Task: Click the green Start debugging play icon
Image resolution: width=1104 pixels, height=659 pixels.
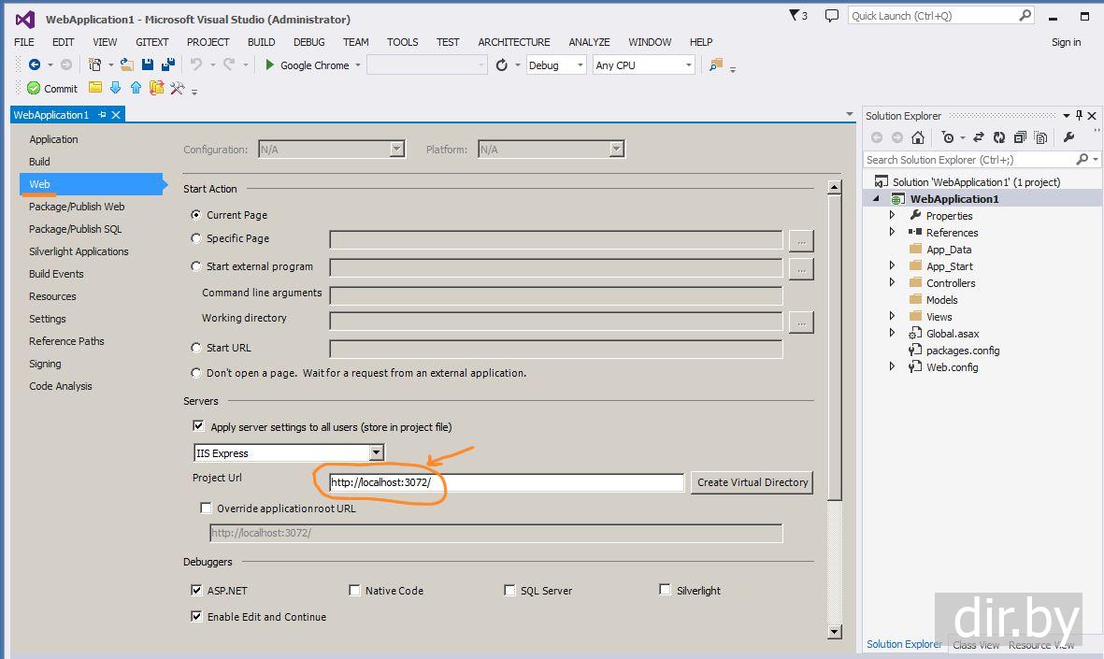Action: pos(270,65)
